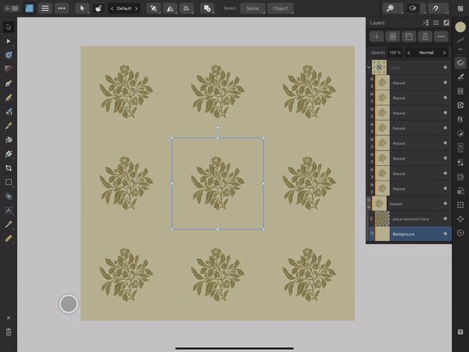Delete the selected layer in Layers panel

[424, 37]
